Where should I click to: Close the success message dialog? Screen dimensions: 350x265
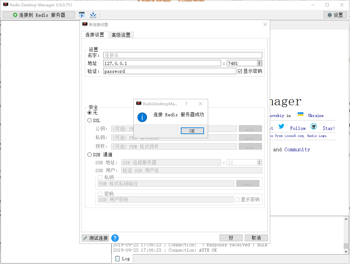tap(200, 104)
